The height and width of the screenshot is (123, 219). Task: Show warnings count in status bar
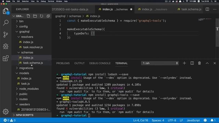tap(13, 120)
